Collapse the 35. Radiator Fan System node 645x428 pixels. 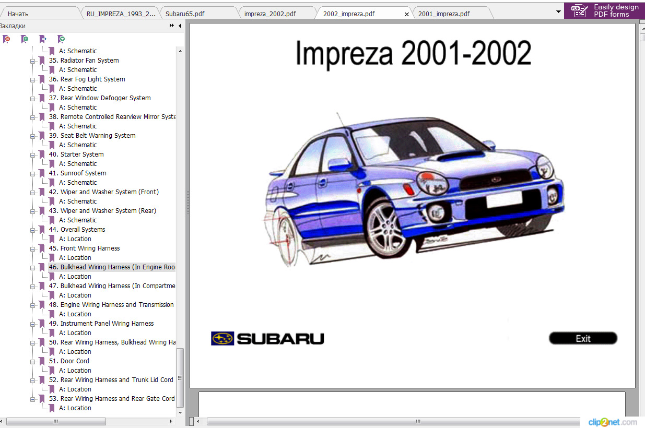coord(33,61)
